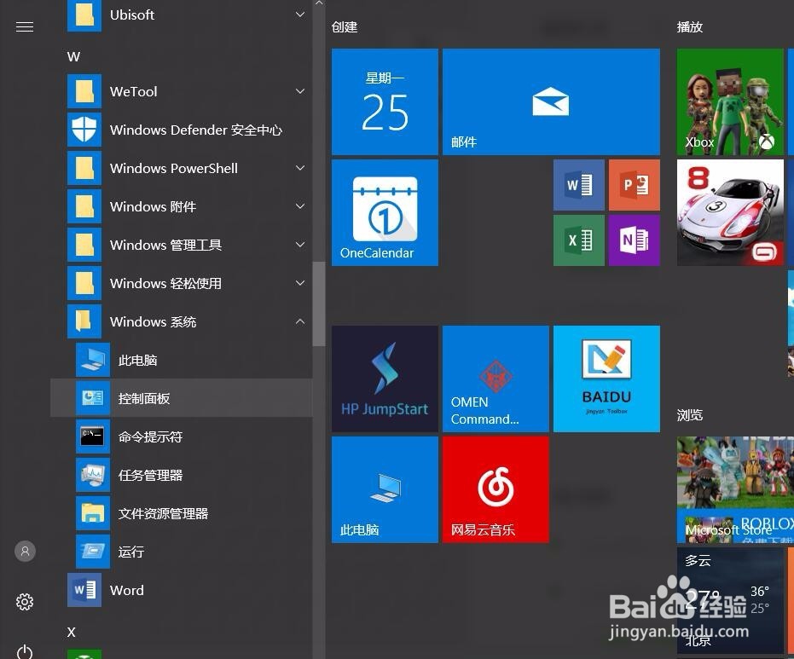Viewport: 794px width, 659px height.
Task: Click the 播放 tile group title
Action: pos(690,26)
